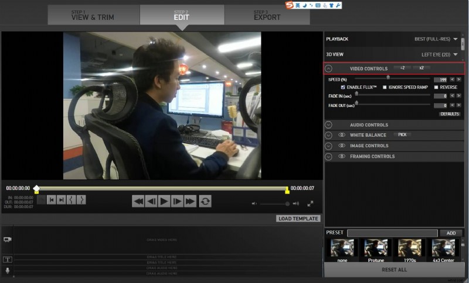Click the rewind double-arrow button
The height and width of the screenshot is (283, 469).
coord(138,201)
